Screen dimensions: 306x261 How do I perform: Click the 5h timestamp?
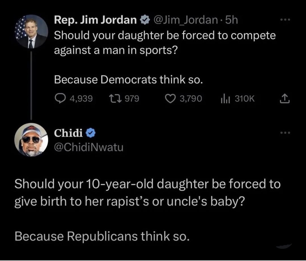tap(231, 20)
